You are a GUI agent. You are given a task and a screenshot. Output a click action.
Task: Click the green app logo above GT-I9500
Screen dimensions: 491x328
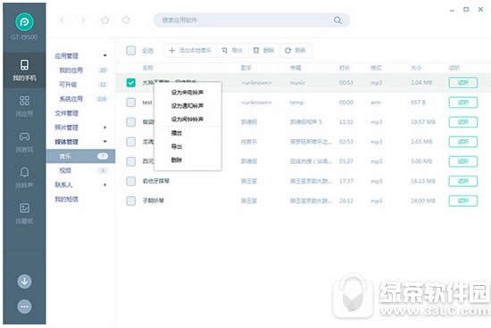click(24, 21)
